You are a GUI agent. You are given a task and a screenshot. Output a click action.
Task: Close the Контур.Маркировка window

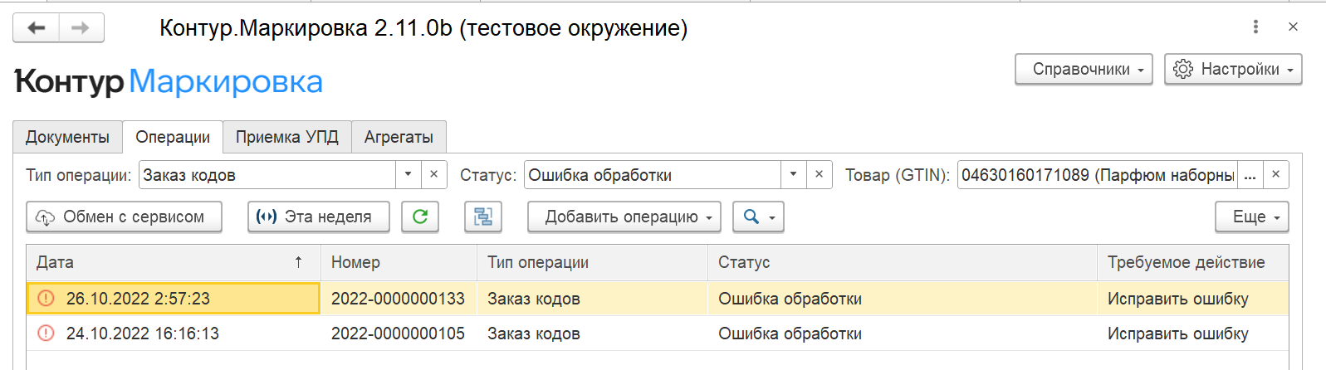(x=1293, y=27)
